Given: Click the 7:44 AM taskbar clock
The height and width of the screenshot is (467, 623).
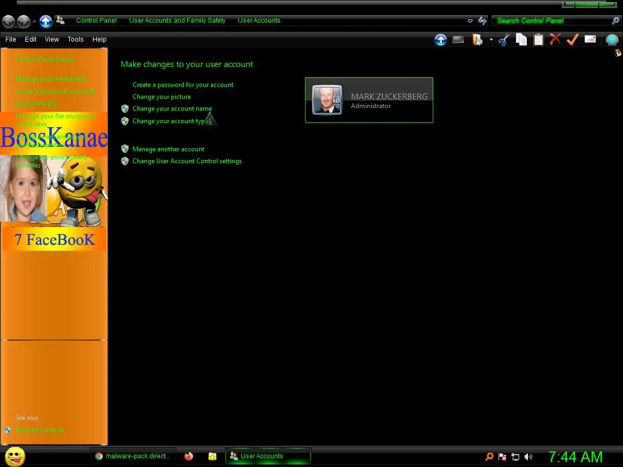Looking at the screenshot, I should [575, 457].
